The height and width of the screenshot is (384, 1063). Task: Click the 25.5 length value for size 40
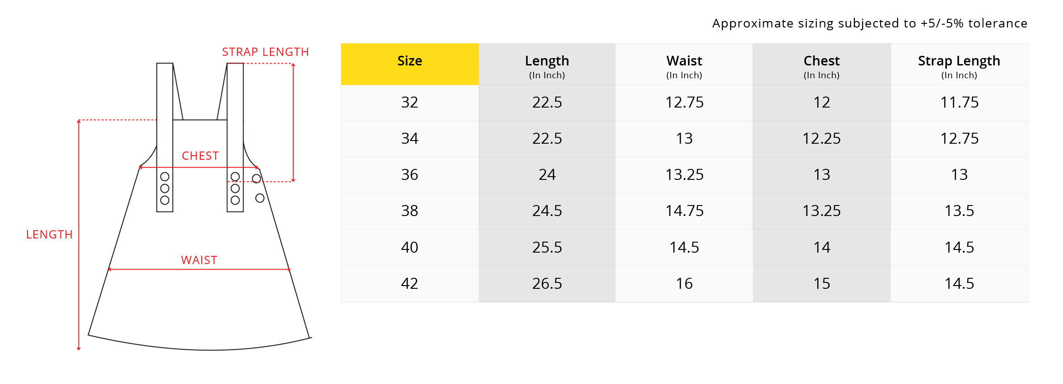pyautogui.click(x=547, y=248)
